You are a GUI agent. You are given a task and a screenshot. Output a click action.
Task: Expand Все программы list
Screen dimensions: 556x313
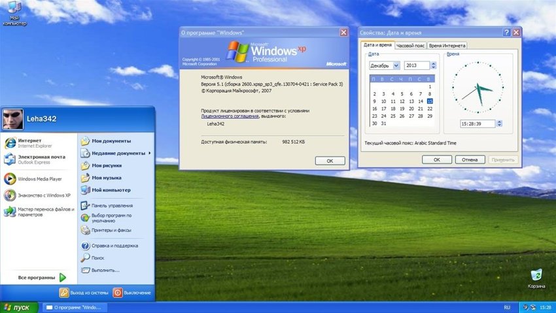[42, 278]
